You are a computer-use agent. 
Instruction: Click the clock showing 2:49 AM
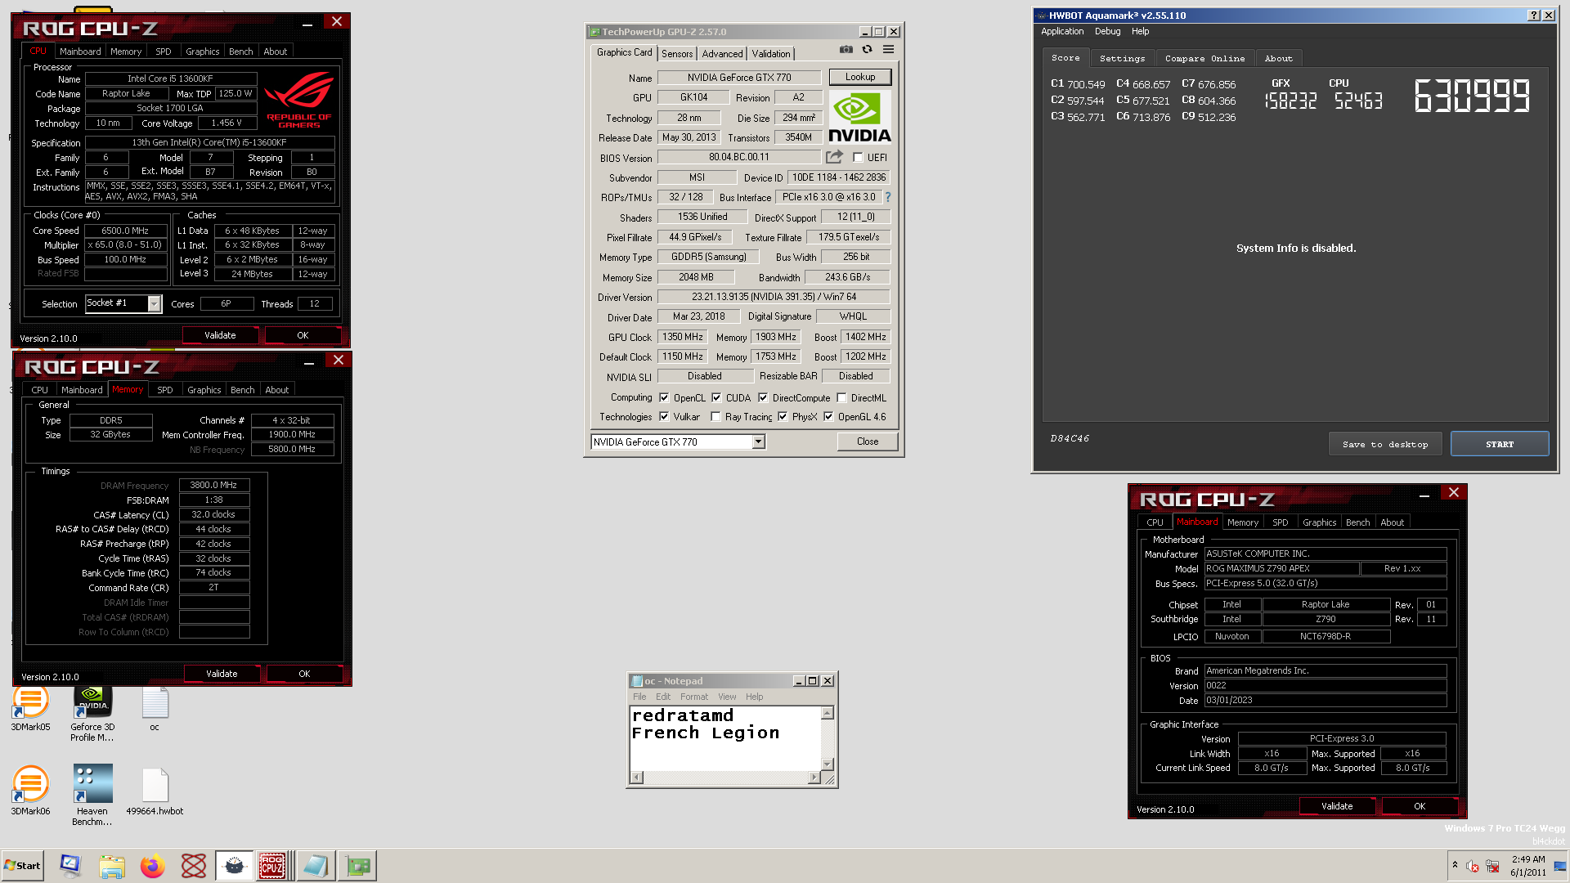click(1528, 859)
